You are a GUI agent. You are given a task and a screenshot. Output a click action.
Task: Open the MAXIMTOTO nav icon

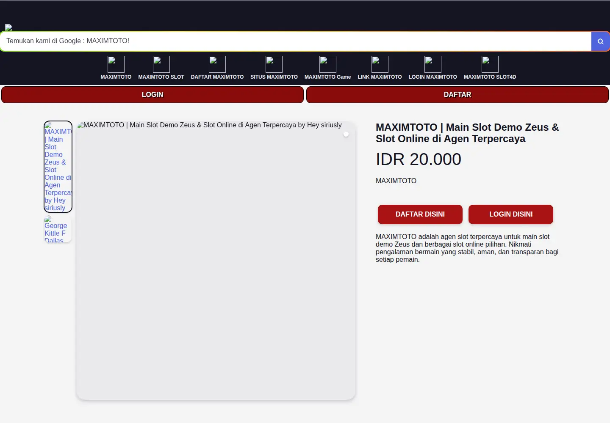click(116, 64)
